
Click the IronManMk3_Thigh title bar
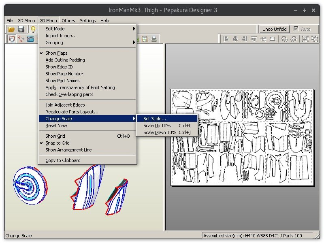click(163, 10)
